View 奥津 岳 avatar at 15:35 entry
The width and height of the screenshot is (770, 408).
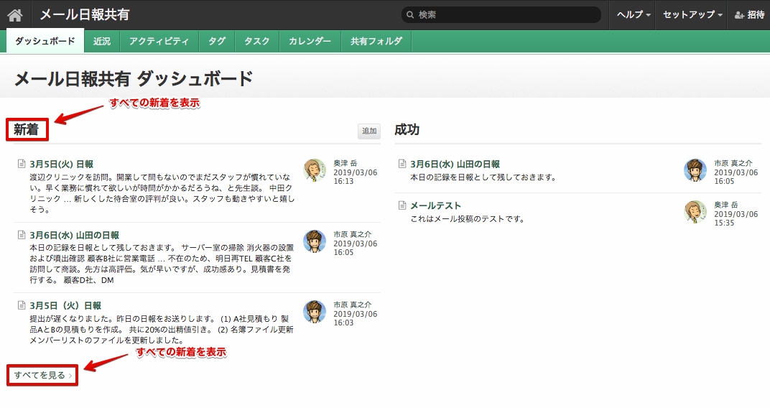point(695,212)
